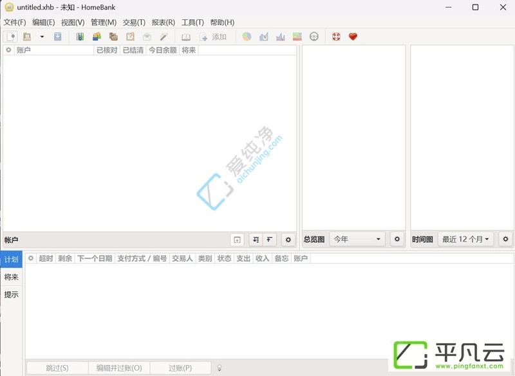
Task: Open 时间图 panel settings gear
Action: click(x=505, y=239)
